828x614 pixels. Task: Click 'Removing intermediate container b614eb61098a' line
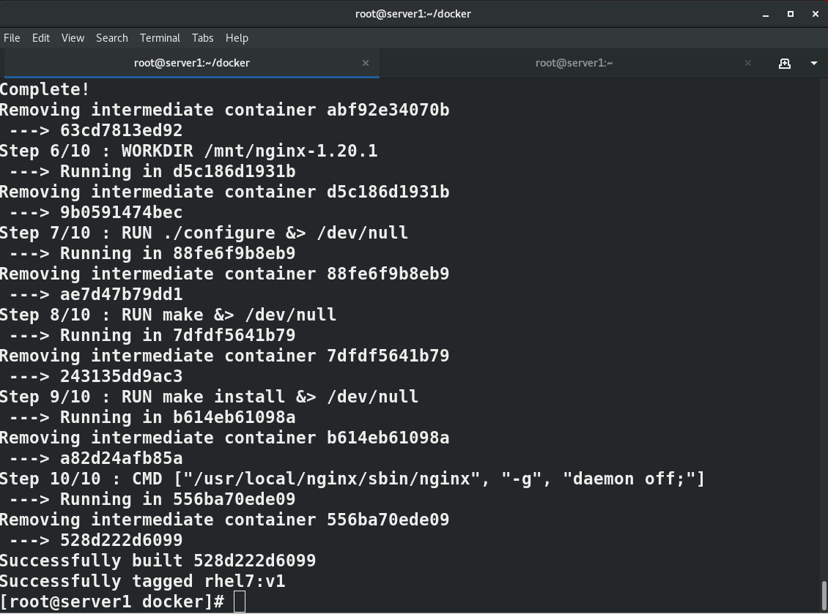224,438
